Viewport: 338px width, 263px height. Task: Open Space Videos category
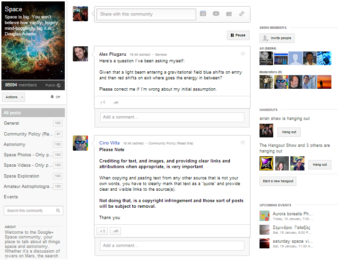(x=33, y=165)
